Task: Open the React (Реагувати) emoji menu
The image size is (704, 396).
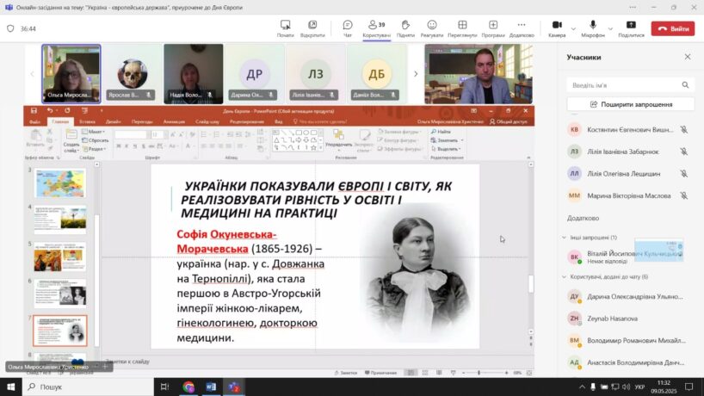Action: tap(432, 25)
